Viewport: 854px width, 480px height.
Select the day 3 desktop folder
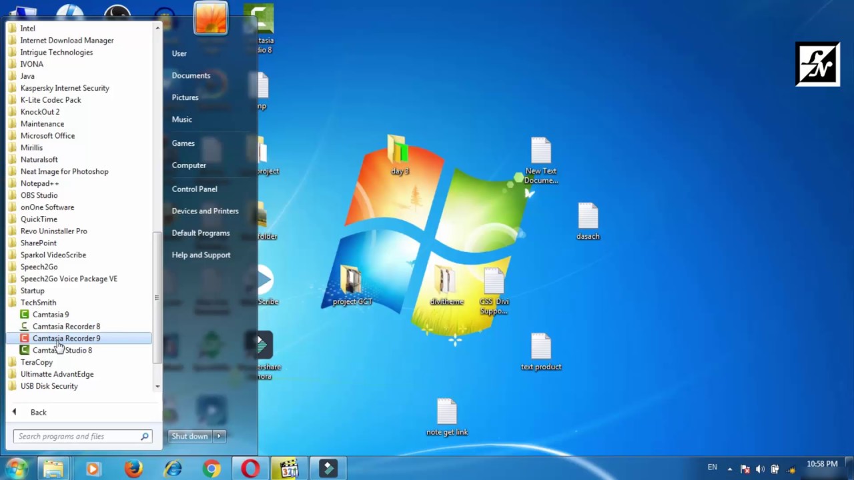(400, 155)
